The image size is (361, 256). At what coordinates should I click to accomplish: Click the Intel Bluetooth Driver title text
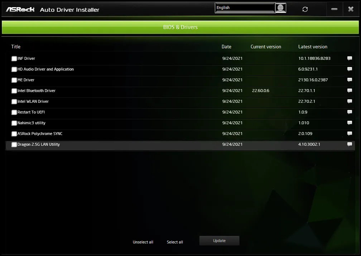coord(37,91)
